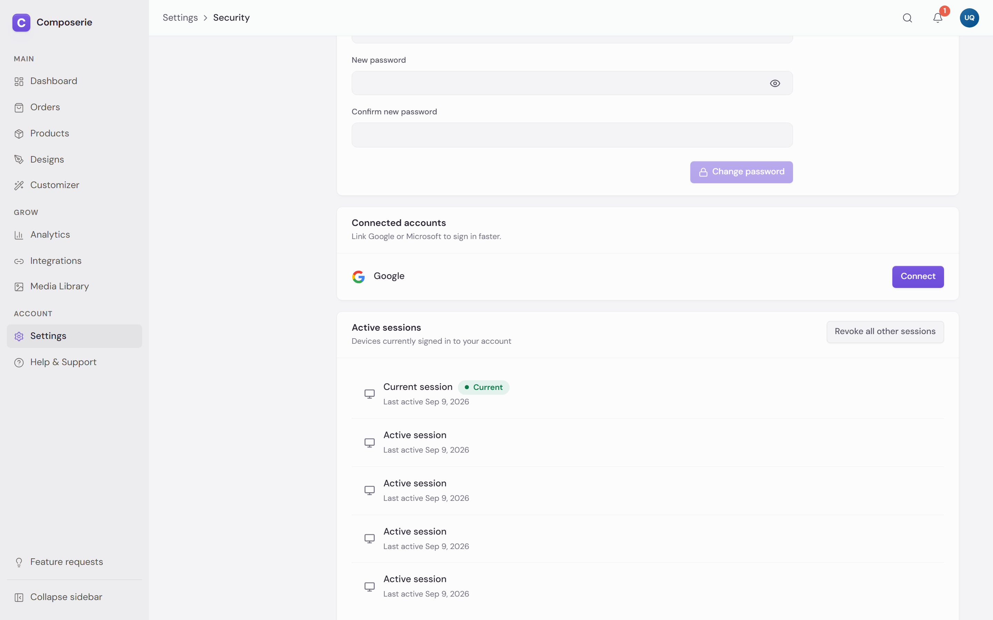Viewport: 993px width, 620px height.
Task: Click the Customizer wand icon
Action: tap(19, 185)
